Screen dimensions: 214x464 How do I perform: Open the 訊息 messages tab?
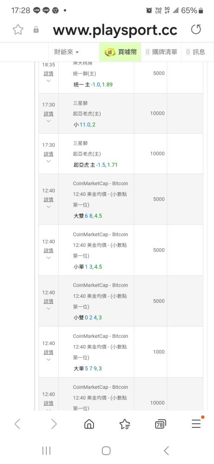(x=195, y=52)
